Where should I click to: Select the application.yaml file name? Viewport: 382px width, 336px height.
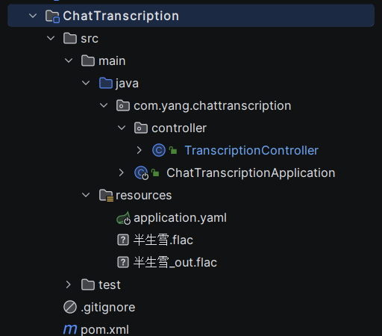(180, 218)
